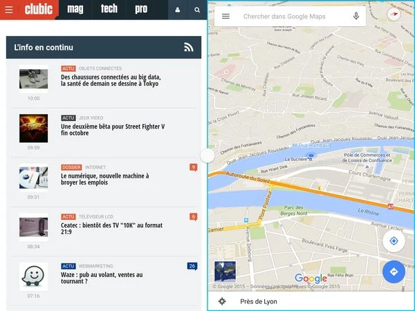Click Pôle de Commerces et de Loisirs label

point(367,158)
